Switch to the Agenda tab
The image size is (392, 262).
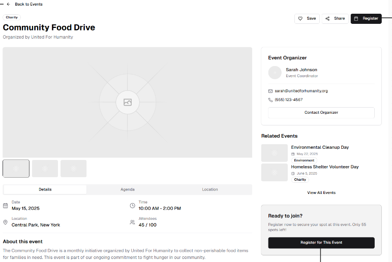(128, 189)
